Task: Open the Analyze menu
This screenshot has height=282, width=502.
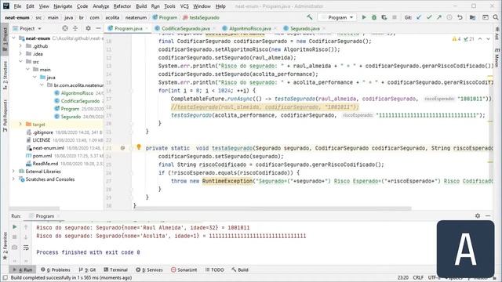Action: (x=101, y=6)
